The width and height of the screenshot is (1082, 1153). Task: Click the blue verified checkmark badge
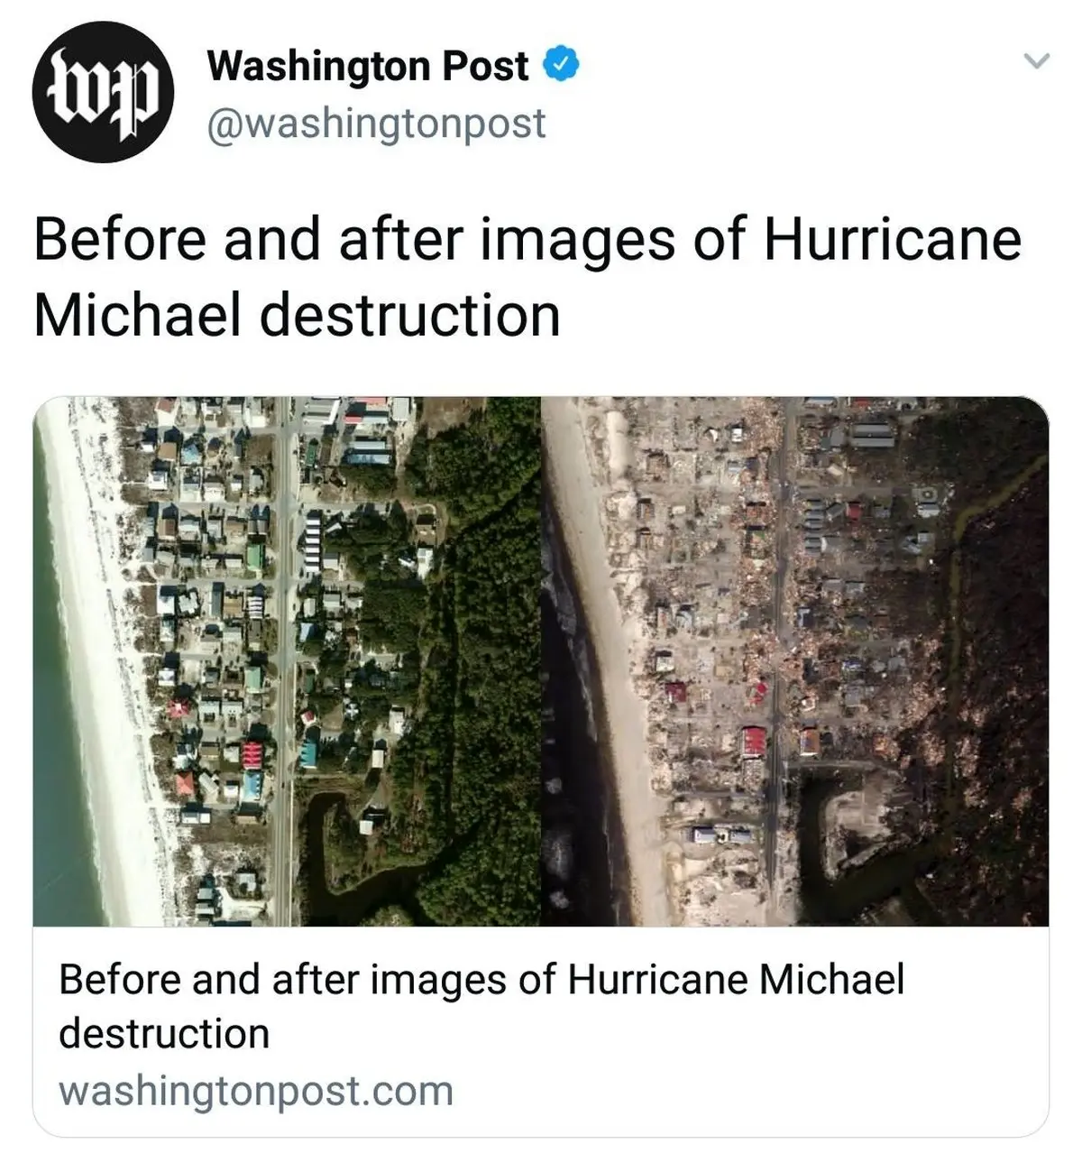pos(560,66)
